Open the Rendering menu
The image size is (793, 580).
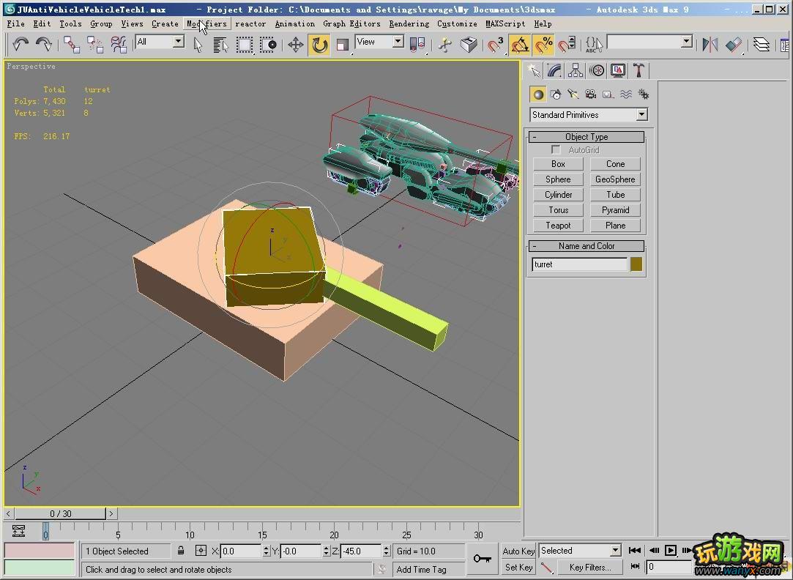pyautogui.click(x=409, y=23)
